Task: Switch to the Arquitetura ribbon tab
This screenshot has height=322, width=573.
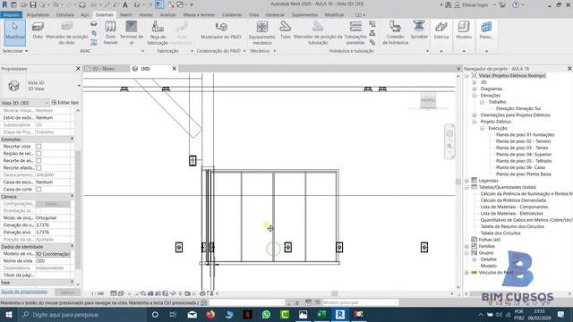Action: click(x=38, y=15)
